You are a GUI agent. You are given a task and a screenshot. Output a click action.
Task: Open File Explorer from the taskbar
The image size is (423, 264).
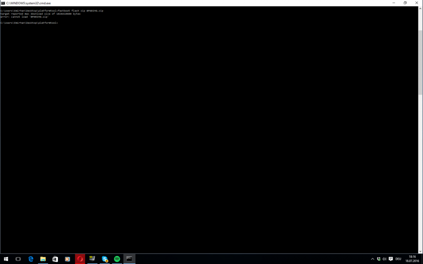pyautogui.click(x=43, y=259)
